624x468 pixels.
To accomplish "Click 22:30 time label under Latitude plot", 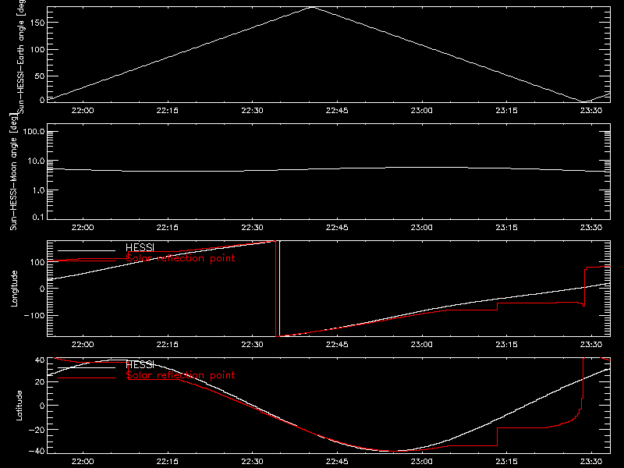I will 252,462.
